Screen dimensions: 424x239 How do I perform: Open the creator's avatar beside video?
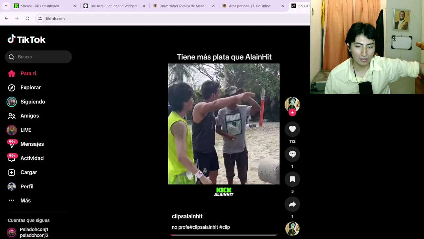(x=292, y=105)
